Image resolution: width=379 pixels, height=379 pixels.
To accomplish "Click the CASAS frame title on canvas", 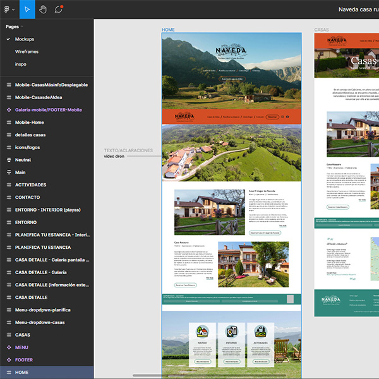I will click(x=322, y=30).
